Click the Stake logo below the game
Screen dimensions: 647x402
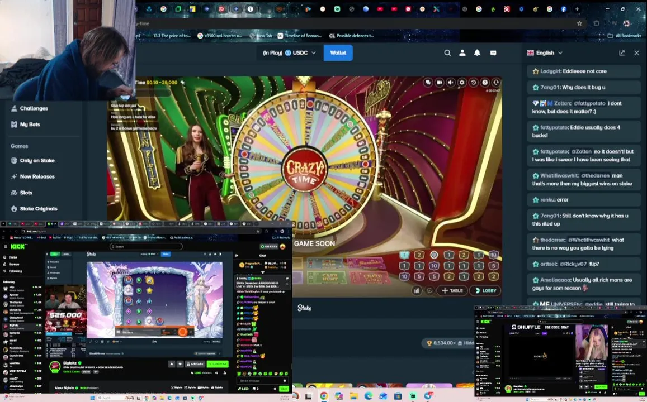tap(304, 308)
